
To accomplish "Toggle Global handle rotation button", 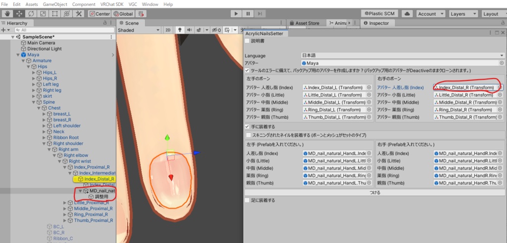I will click(x=123, y=14).
